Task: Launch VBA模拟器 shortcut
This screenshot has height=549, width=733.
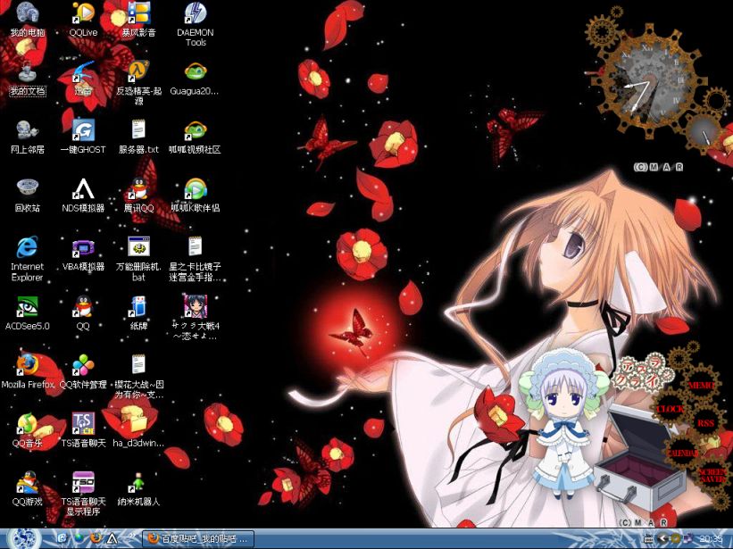Action: point(83,254)
